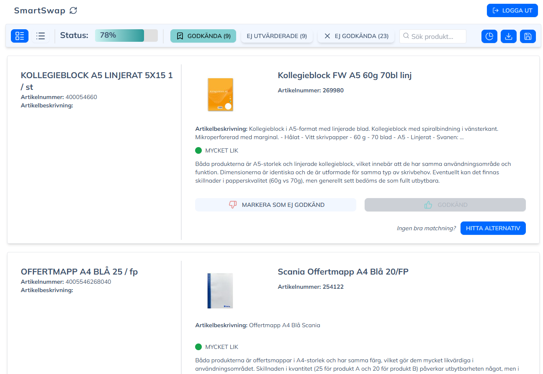Open the Ej godkända (23) tab
Viewport: 543px width, 374px height.
click(356, 36)
